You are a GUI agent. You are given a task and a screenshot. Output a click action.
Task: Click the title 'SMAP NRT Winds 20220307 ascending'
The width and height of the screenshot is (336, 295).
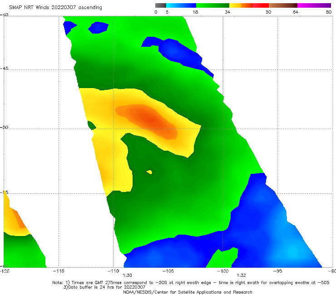[55, 7]
